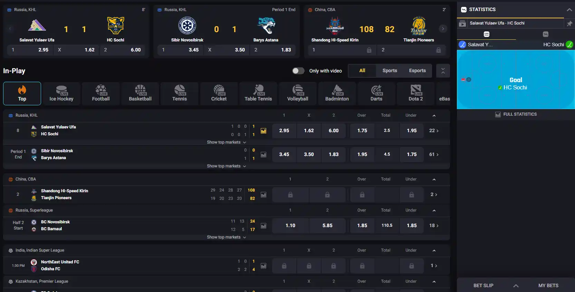Select the Esports filter tab
Image resolution: width=575 pixels, height=292 pixels.
tap(418, 71)
